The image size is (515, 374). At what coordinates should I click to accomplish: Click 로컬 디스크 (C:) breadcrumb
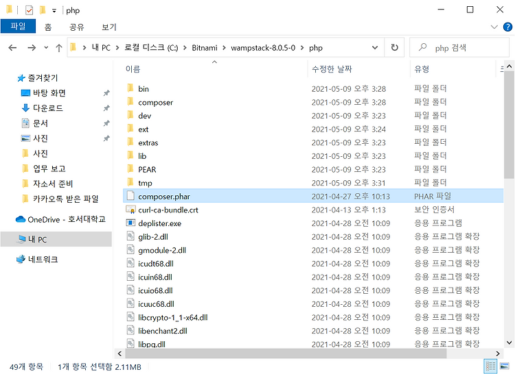coord(151,48)
